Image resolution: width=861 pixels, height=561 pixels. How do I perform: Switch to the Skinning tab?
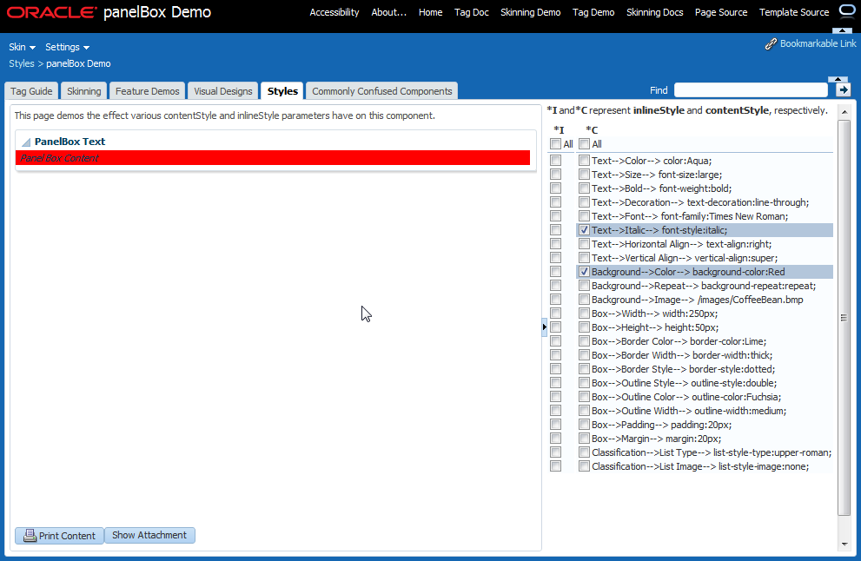(84, 91)
